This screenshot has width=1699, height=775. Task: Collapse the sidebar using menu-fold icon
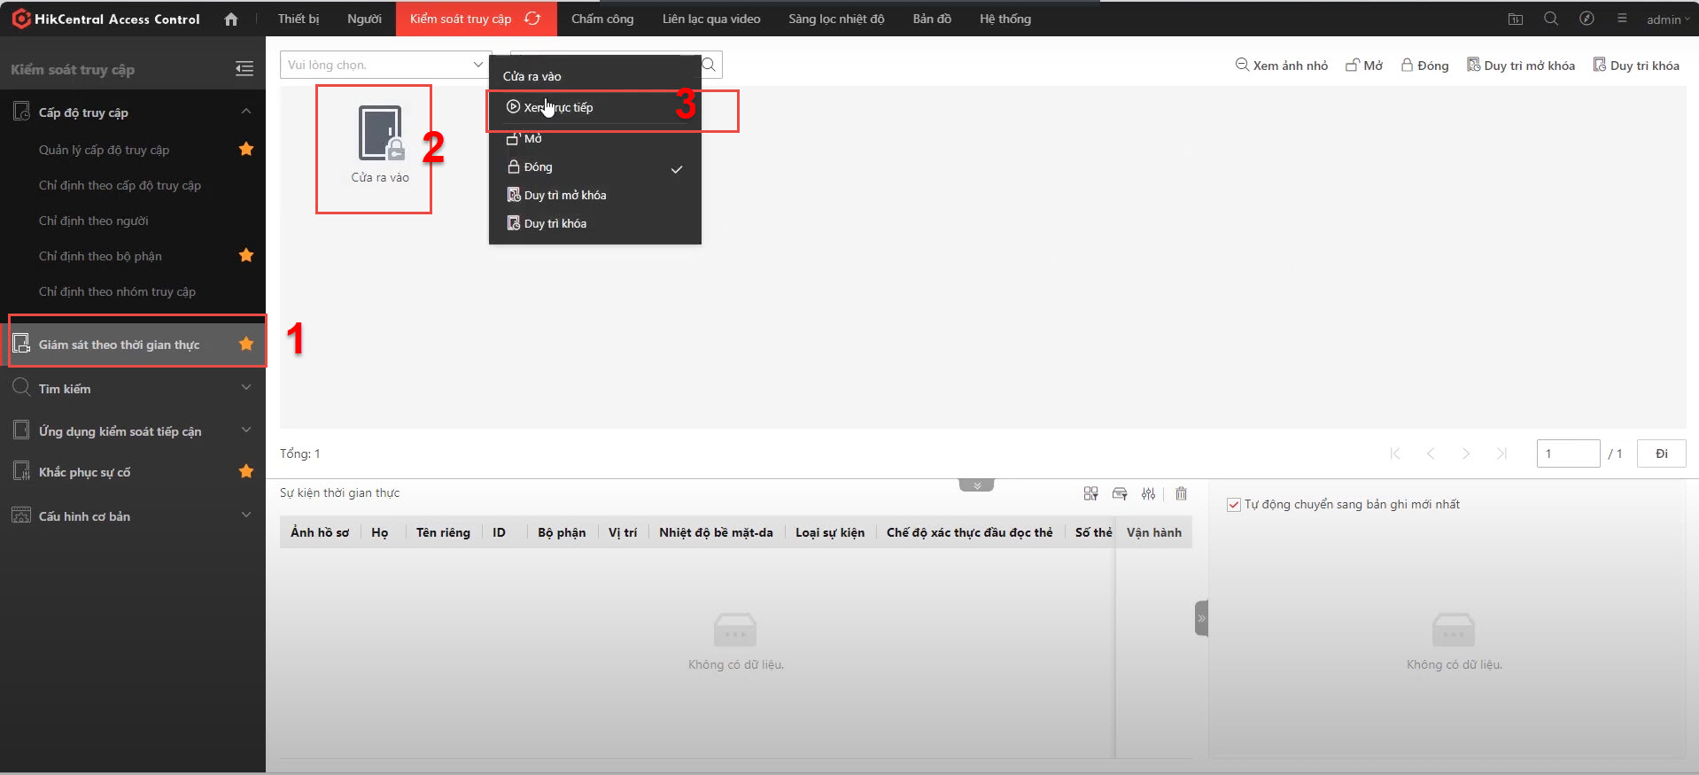pyautogui.click(x=244, y=69)
